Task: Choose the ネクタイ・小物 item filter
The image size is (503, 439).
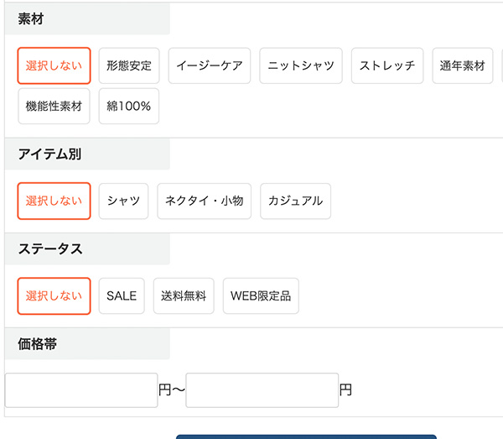Action: point(204,201)
